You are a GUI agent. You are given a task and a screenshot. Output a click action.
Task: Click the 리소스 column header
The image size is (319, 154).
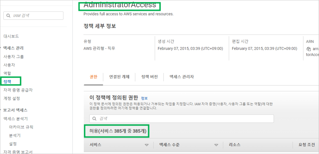click(234, 145)
